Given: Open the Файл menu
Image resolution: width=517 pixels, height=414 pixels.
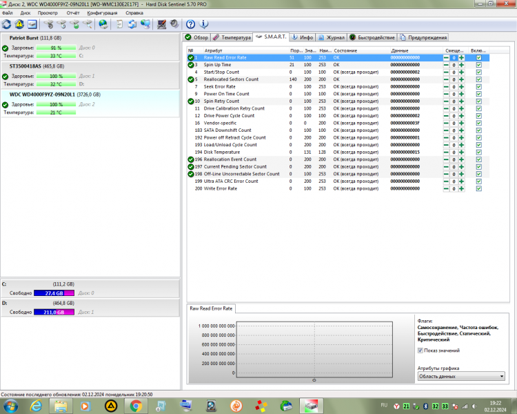Looking at the screenshot, I should tap(8, 13).
